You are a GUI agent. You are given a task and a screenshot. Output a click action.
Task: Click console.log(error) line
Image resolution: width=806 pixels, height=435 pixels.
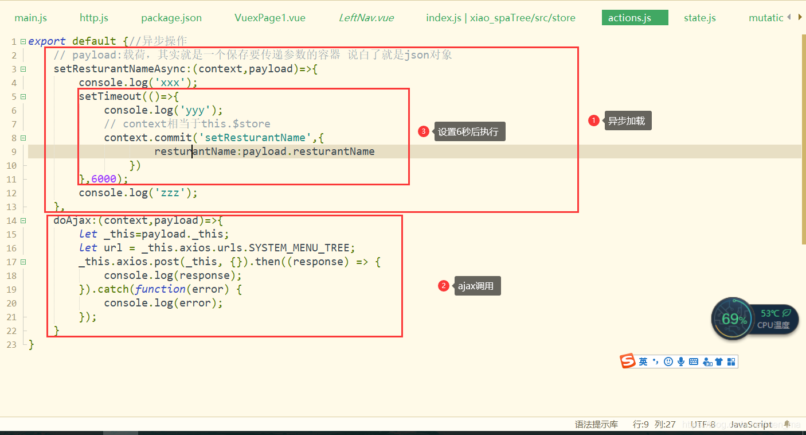pos(163,303)
